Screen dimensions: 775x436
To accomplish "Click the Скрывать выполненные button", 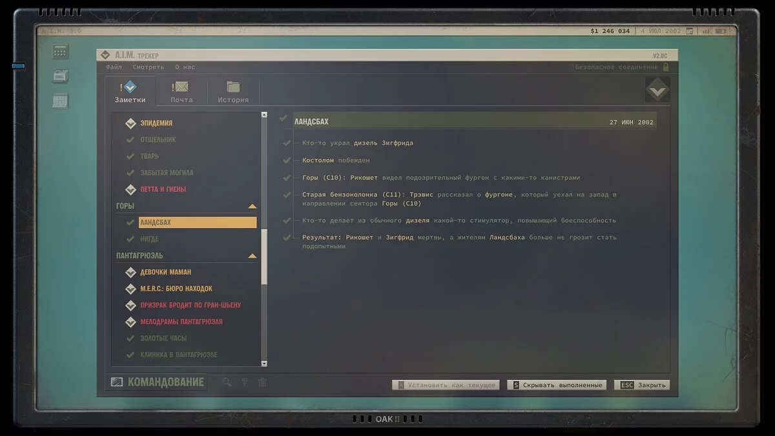I will [557, 385].
